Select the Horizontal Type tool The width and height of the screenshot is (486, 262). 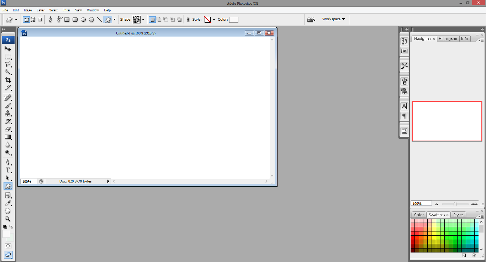point(8,170)
